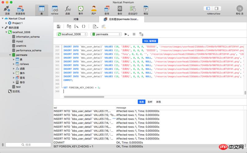Switch to the 剖析 (Profile) result tab
Viewport: 247px width, 153px height.
[x=150, y=101]
